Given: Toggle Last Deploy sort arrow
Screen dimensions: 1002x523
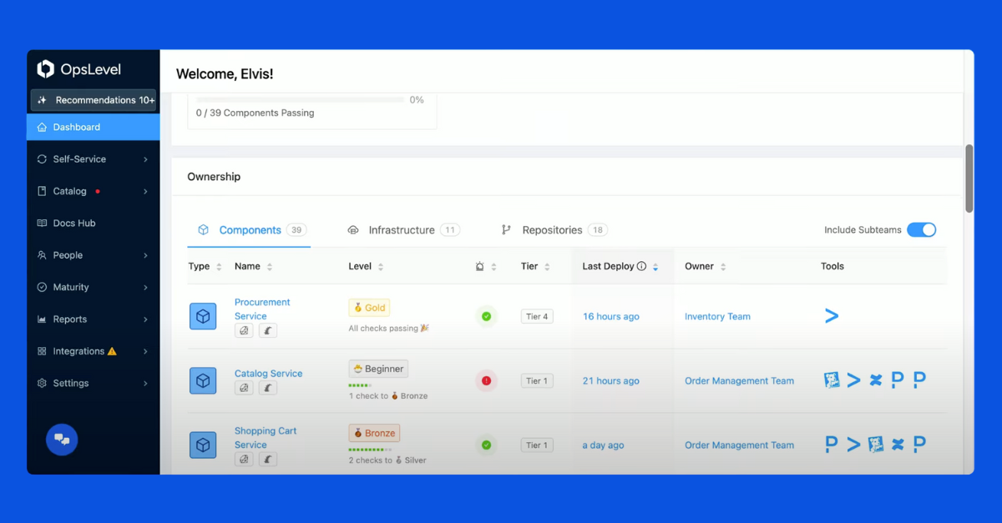Looking at the screenshot, I should click(655, 267).
